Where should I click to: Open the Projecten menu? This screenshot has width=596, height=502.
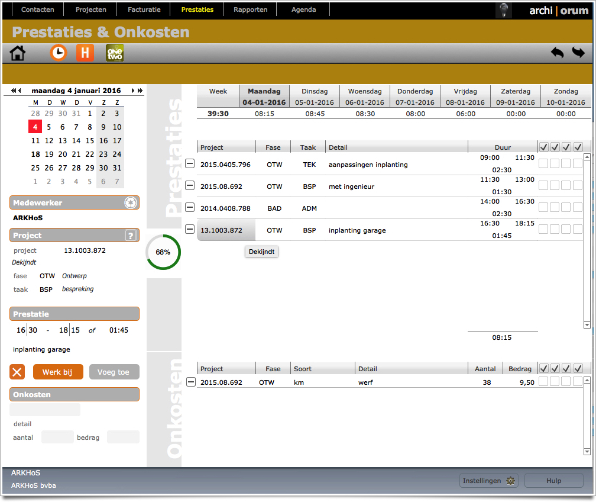91,9
